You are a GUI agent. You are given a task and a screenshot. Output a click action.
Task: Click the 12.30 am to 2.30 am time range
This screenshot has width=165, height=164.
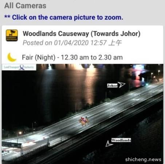click(92, 57)
